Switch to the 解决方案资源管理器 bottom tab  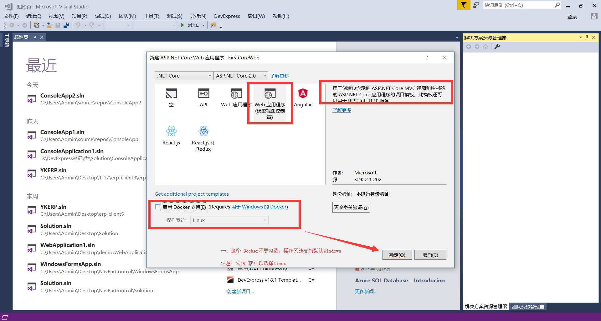[x=486, y=307]
